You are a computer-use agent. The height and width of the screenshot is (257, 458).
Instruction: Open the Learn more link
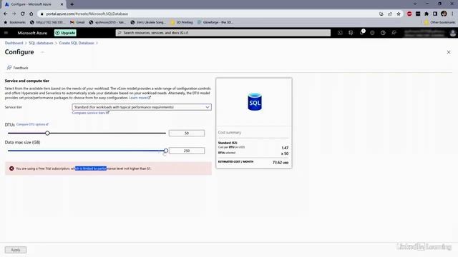pos(140,98)
